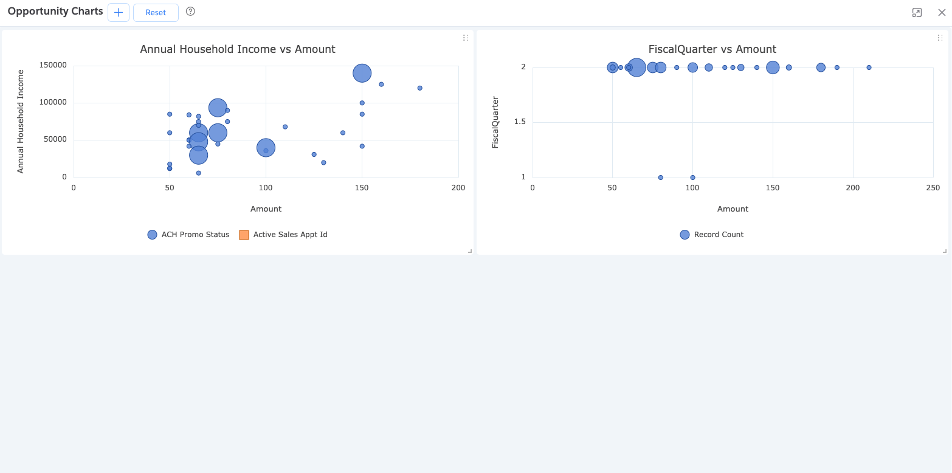Click the Opportunity Charts heading

point(55,12)
